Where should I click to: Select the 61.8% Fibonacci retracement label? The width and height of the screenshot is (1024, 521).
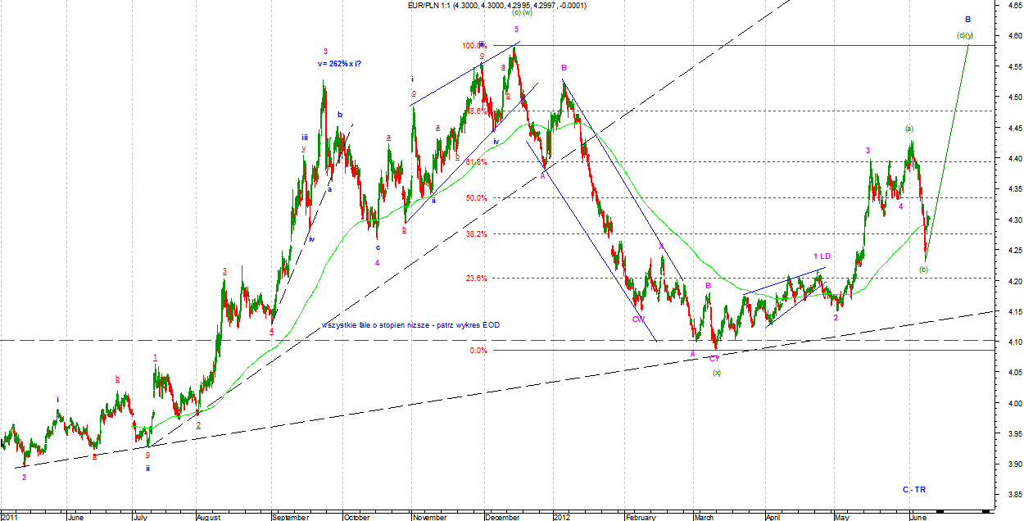(477, 162)
